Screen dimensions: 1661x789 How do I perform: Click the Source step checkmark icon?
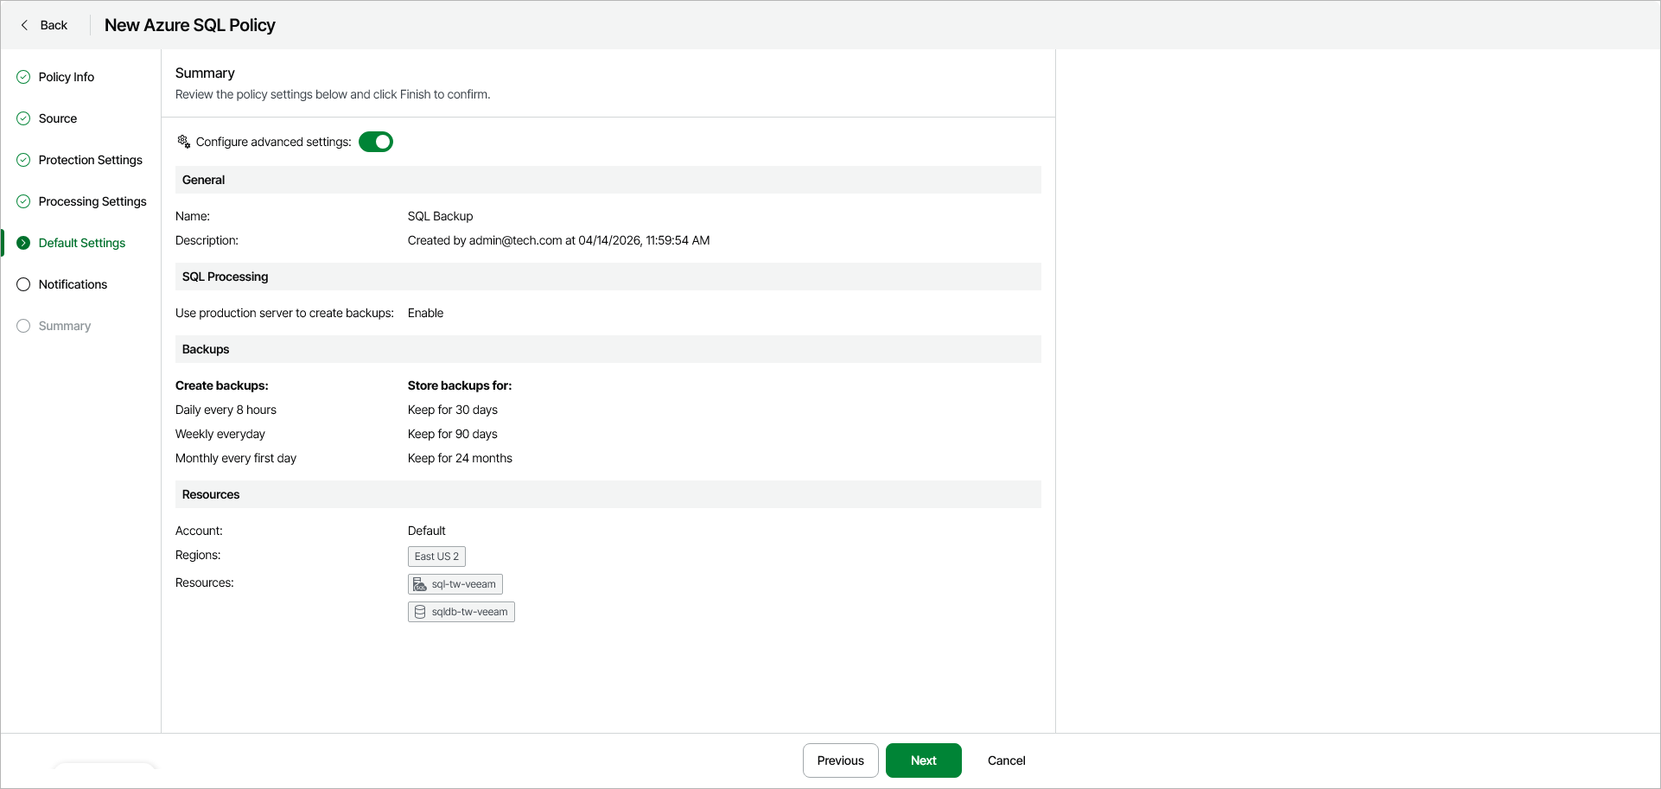pos(23,118)
